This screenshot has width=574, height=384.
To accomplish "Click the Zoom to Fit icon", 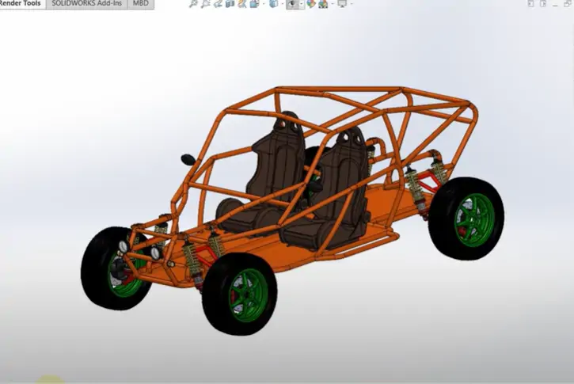I will tap(193, 4).
